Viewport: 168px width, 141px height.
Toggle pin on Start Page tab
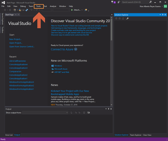click(x=16, y=15)
